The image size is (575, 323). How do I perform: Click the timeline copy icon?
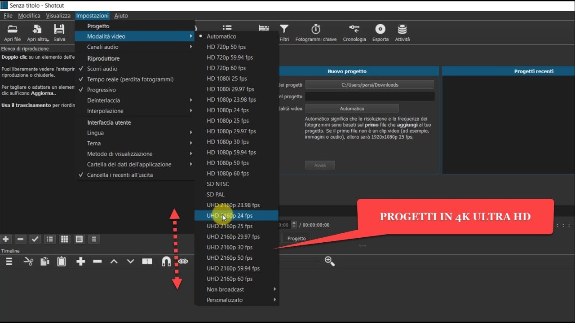pyautogui.click(x=45, y=261)
